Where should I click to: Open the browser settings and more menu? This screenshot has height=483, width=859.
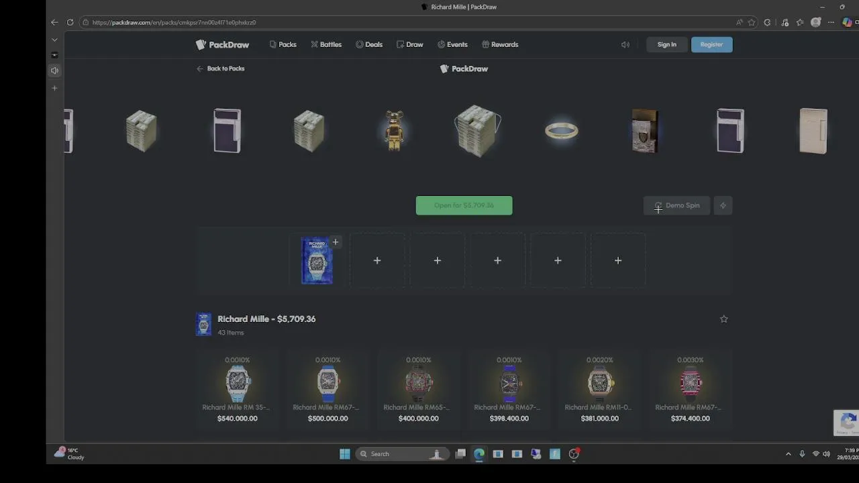(x=831, y=22)
